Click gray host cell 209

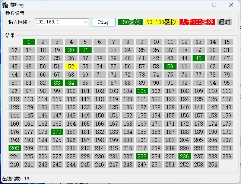click(x=29, y=148)
